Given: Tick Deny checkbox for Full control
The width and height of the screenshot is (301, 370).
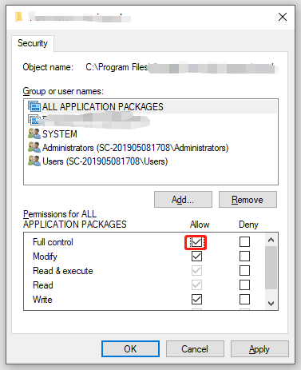Looking at the screenshot, I should pyautogui.click(x=244, y=242).
